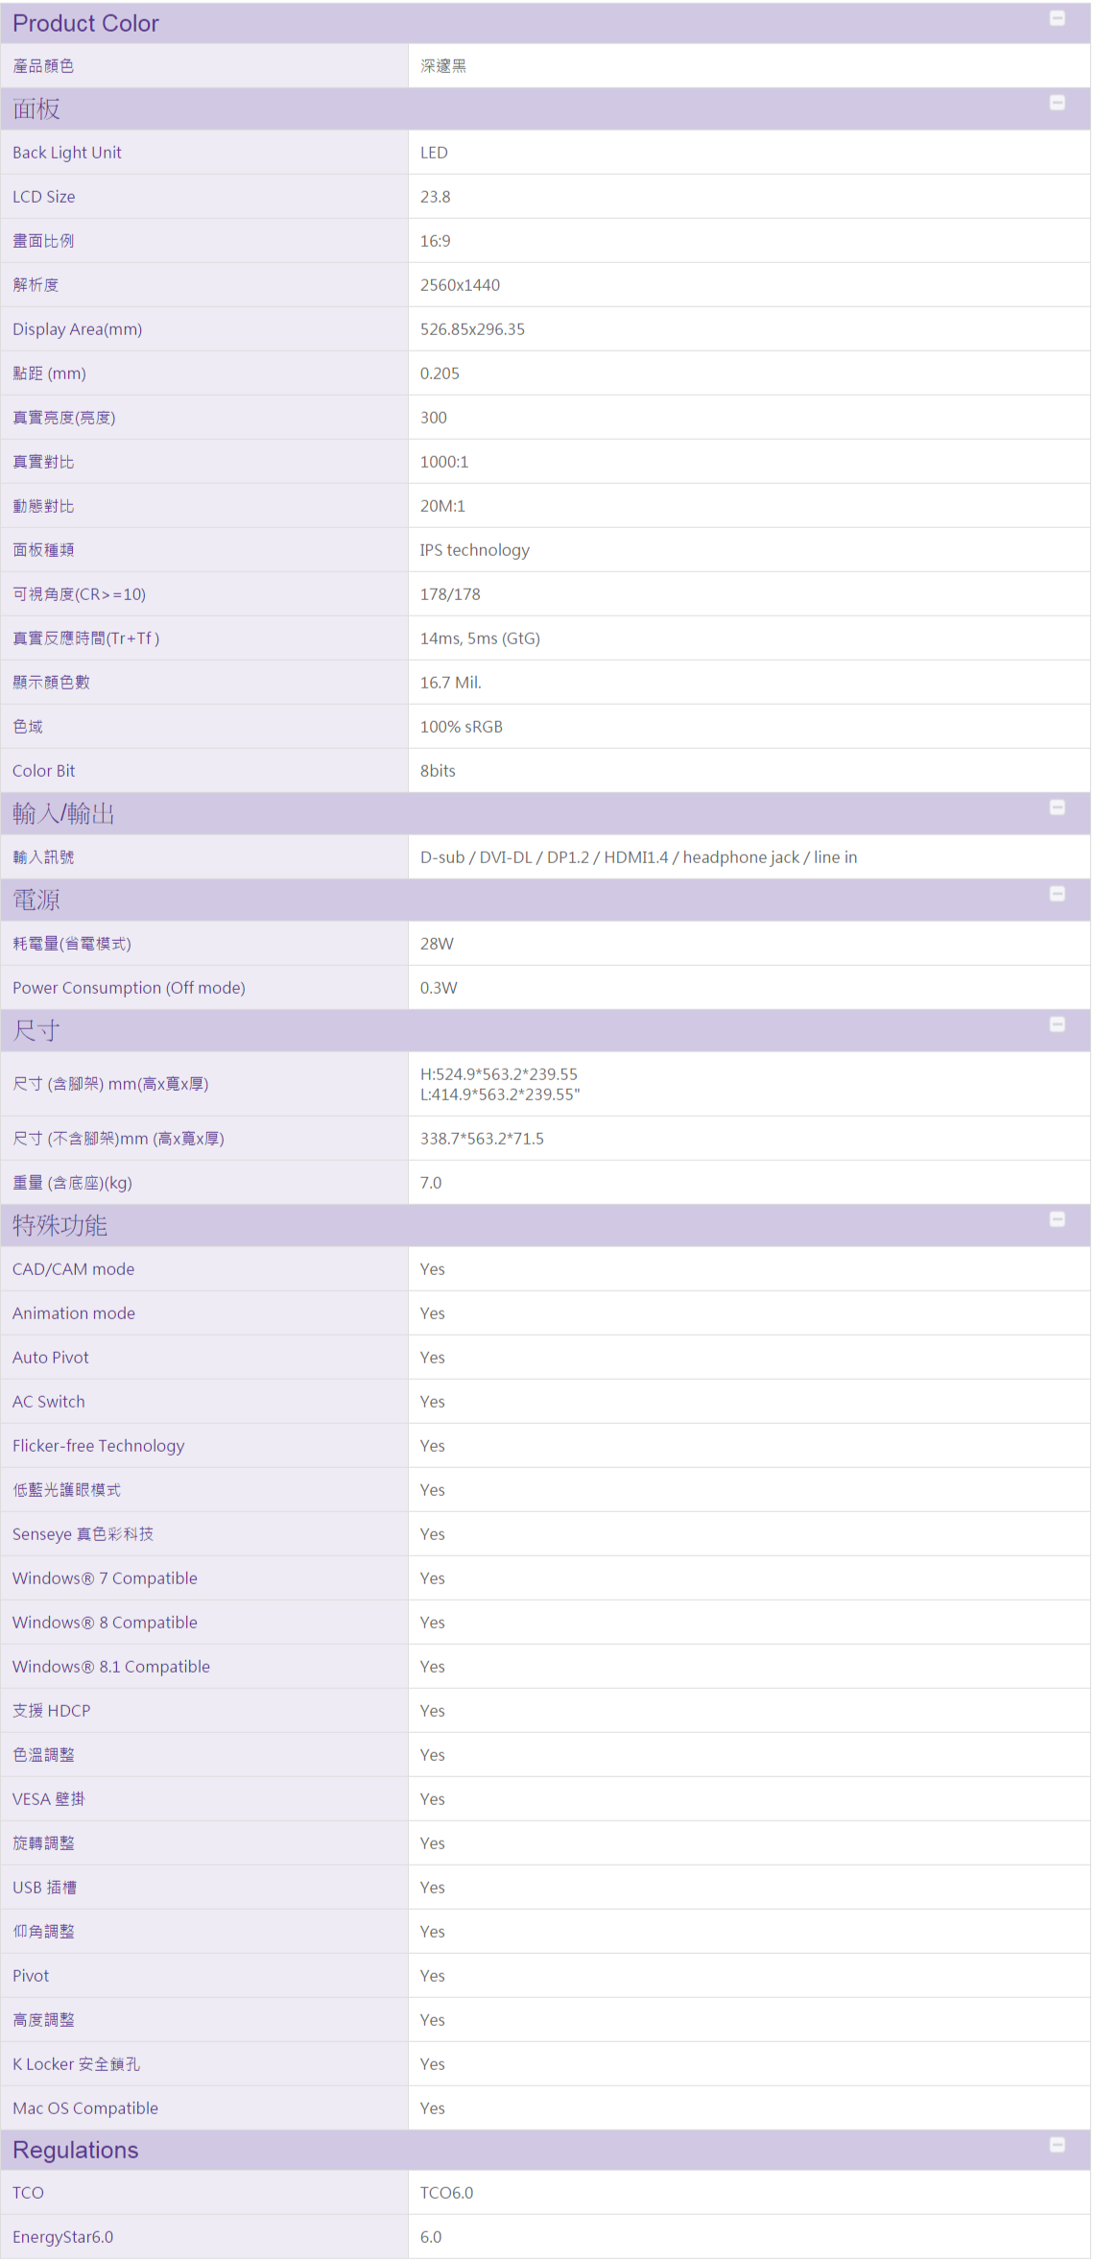Collapse the 電源 section minus icon
This screenshot has height=2263, width=1095.
click(x=1057, y=894)
